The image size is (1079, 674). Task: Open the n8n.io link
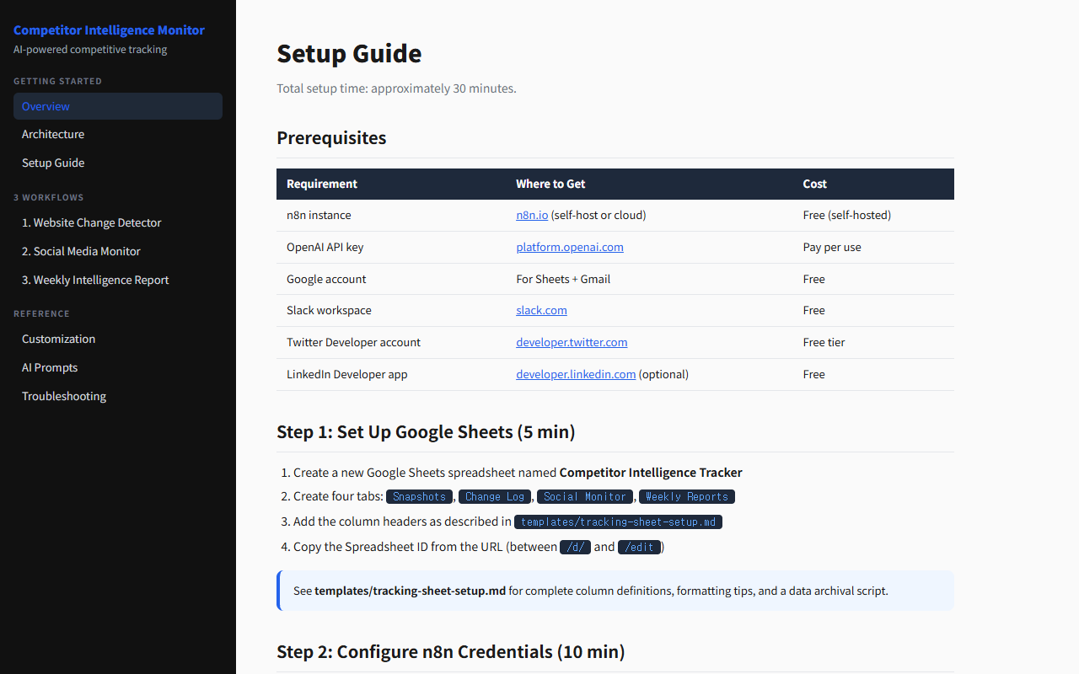pyautogui.click(x=531, y=215)
